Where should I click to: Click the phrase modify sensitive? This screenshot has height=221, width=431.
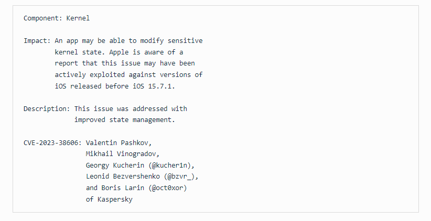pyautogui.click(x=171, y=41)
